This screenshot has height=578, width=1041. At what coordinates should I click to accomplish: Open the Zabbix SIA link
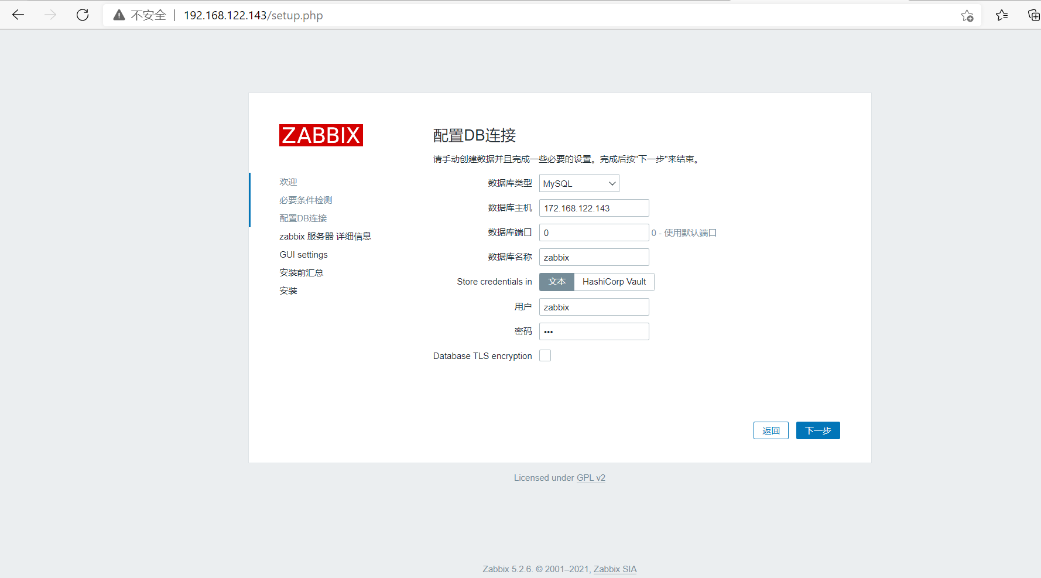[x=615, y=569]
